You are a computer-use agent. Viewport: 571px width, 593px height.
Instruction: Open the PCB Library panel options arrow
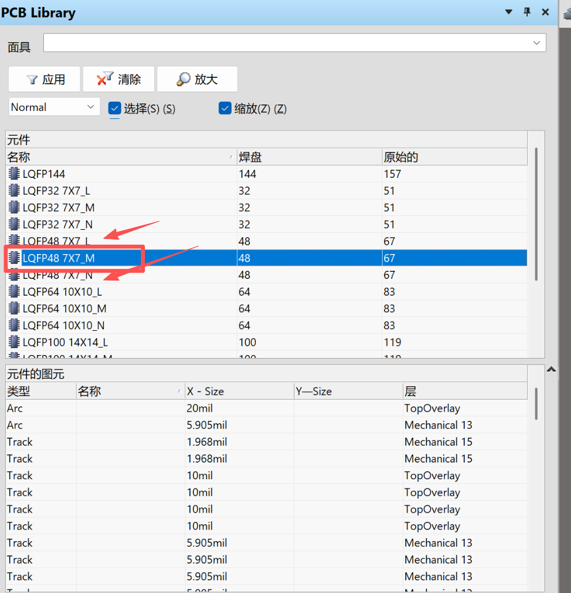coord(509,12)
